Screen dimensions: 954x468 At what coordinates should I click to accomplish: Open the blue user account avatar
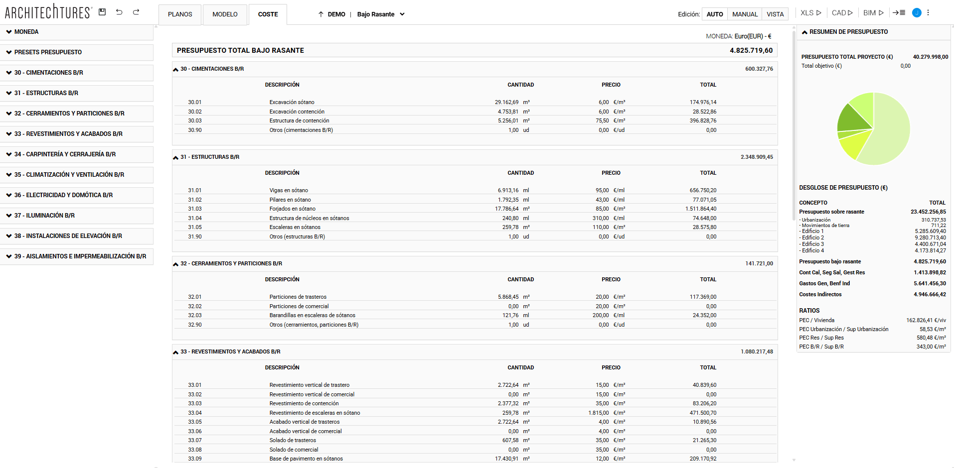tap(916, 13)
